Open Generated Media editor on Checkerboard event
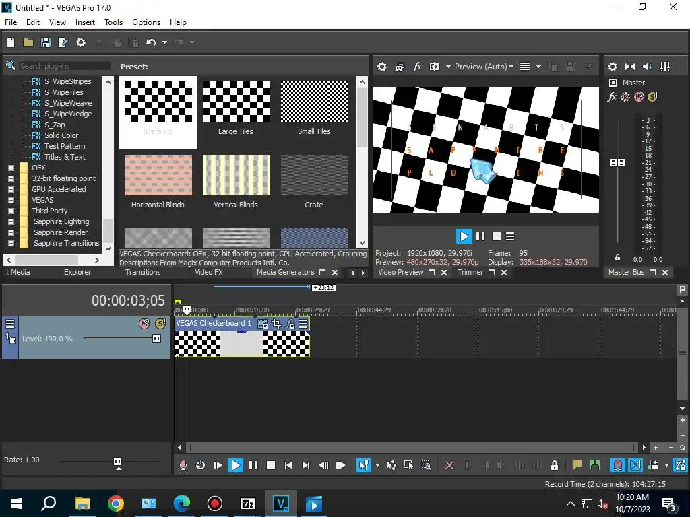The height and width of the screenshot is (517, 690). click(x=263, y=324)
